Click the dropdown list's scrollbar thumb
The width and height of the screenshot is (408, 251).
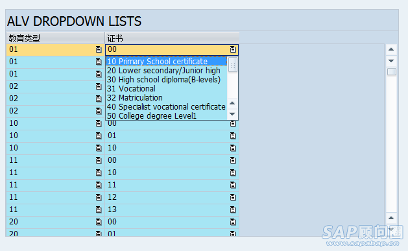coord(233,65)
